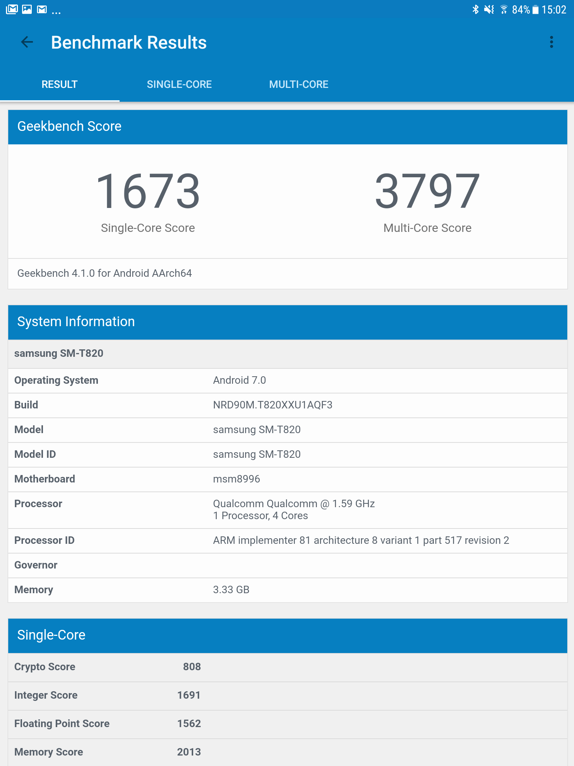Tap the third mail notification icon
The width and height of the screenshot is (574, 766).
click(42, 9)
